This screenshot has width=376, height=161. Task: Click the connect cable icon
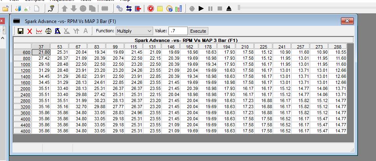click(x=51, y=8)
